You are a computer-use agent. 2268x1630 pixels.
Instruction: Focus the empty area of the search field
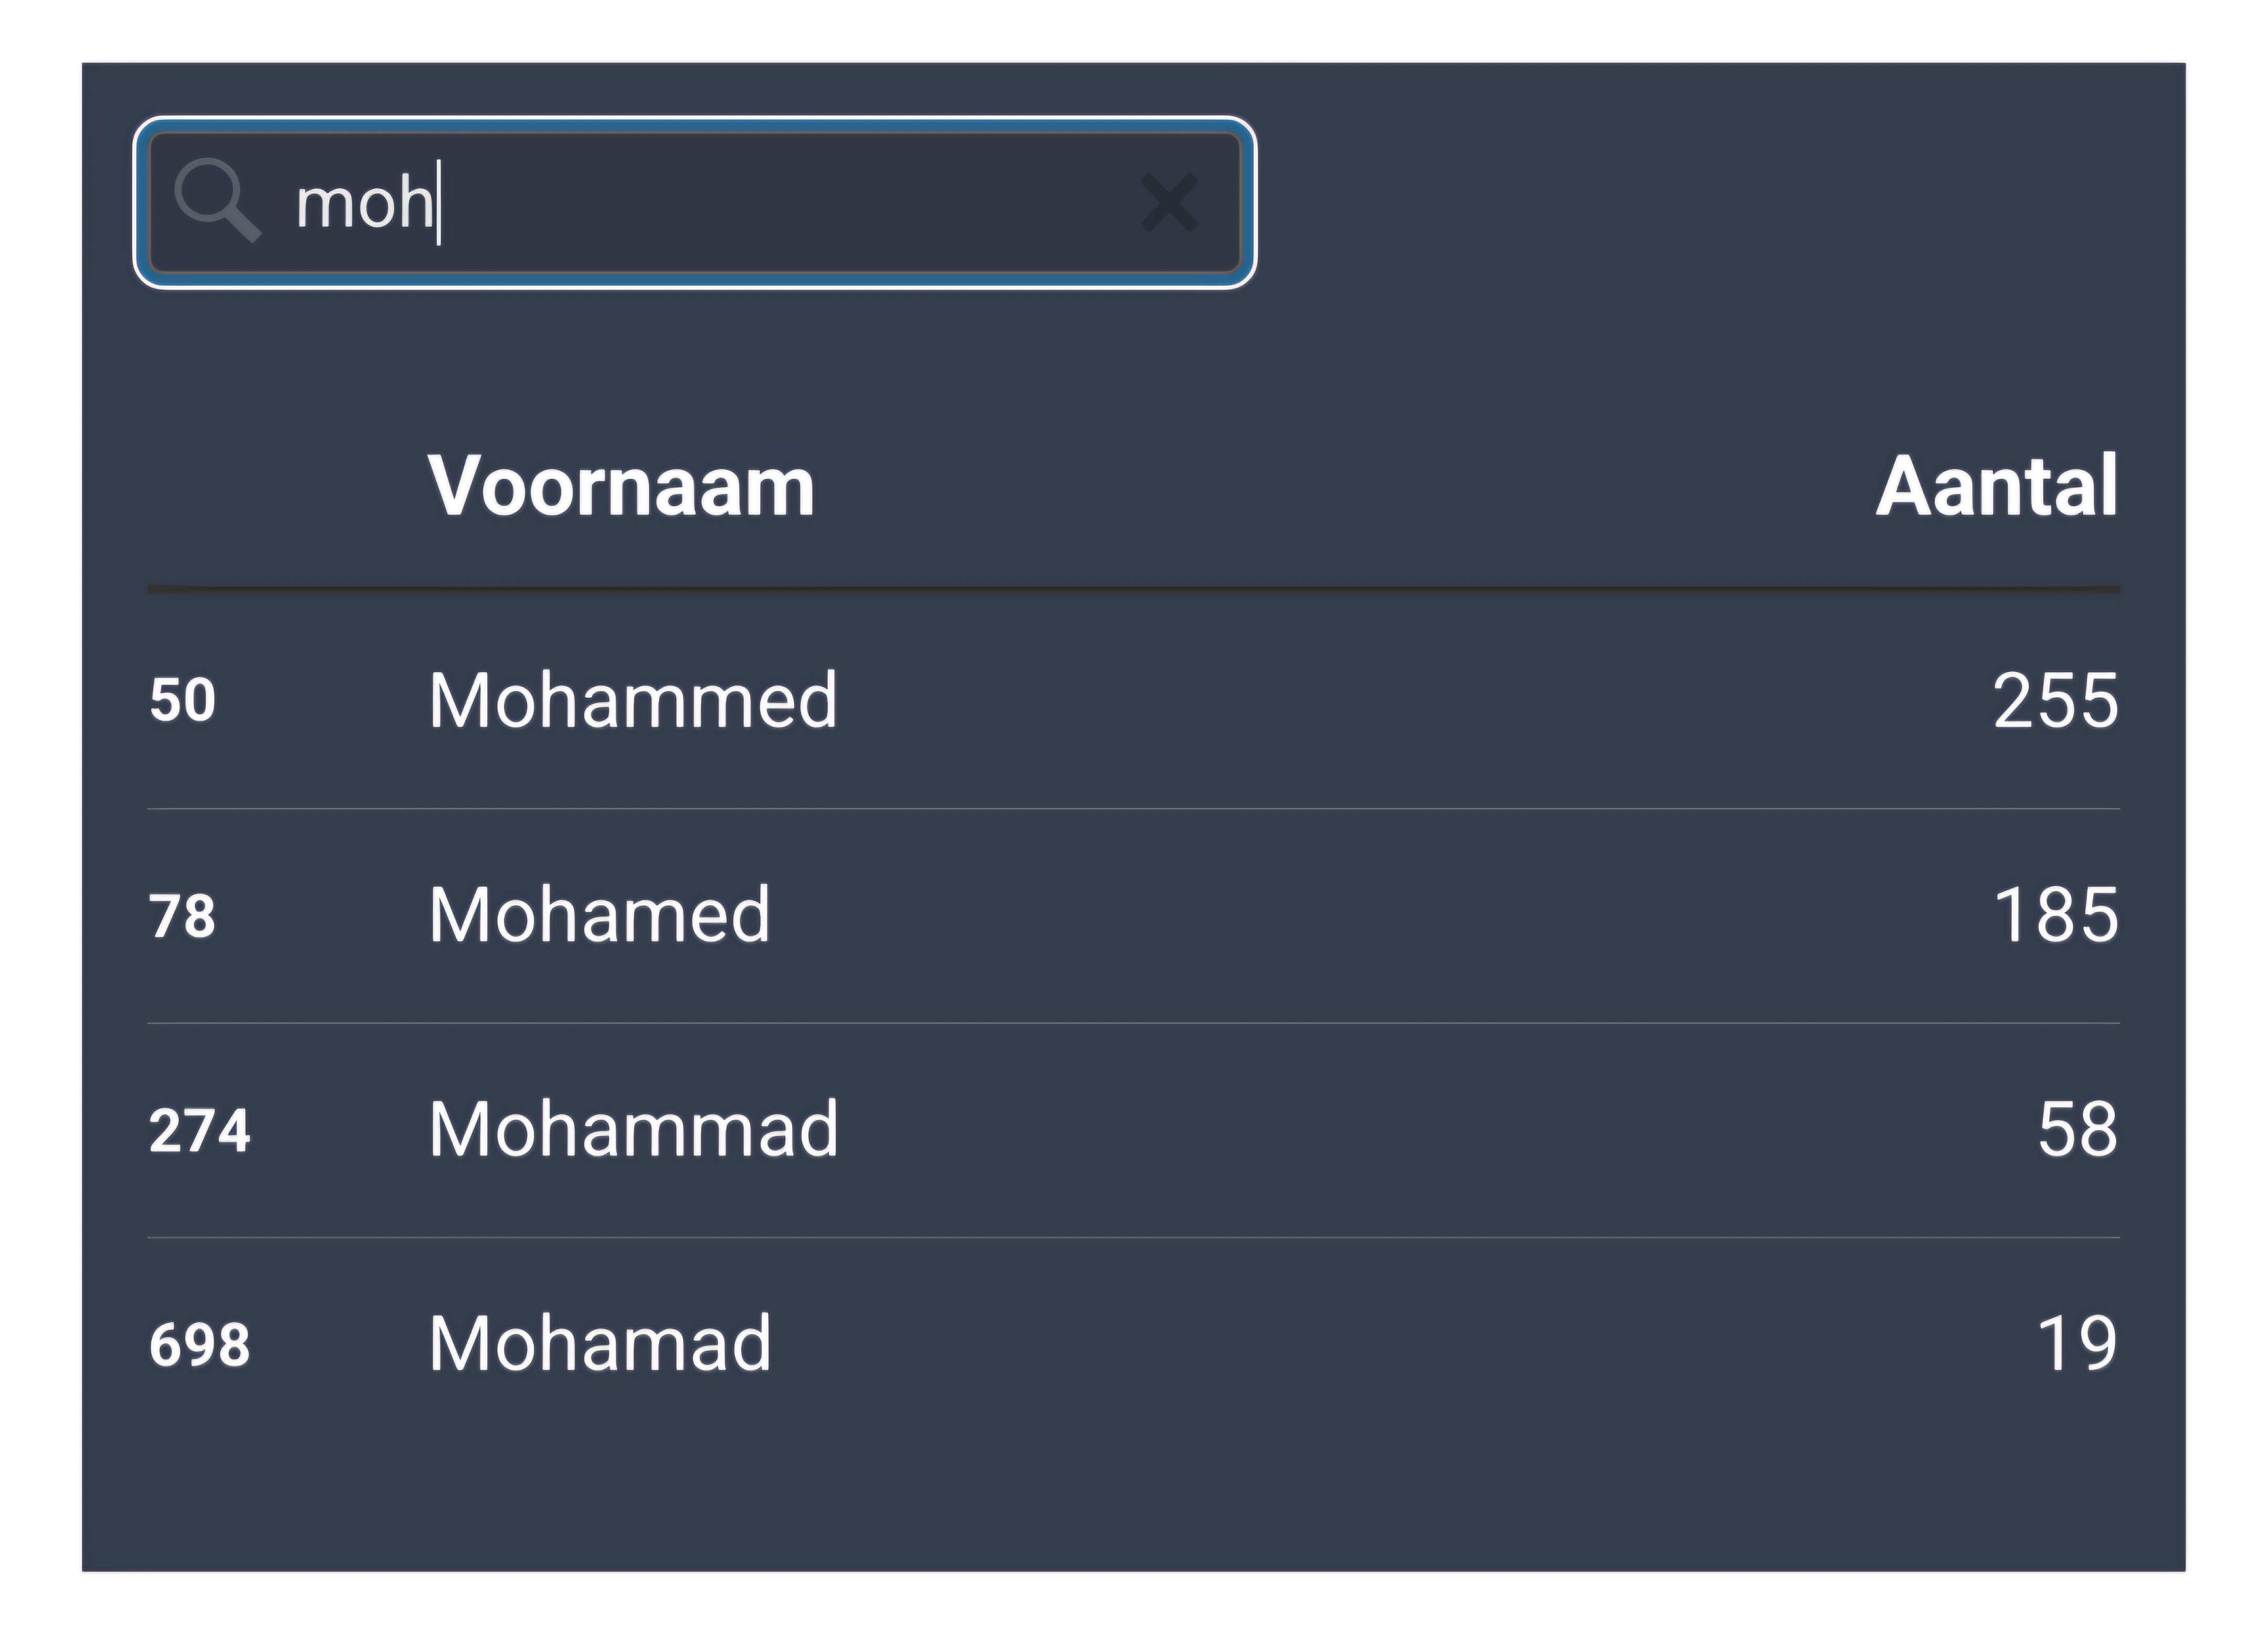click(780, 203)
